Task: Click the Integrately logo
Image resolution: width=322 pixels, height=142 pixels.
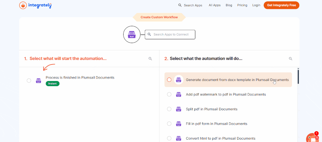Action: (x=35, y=5)
